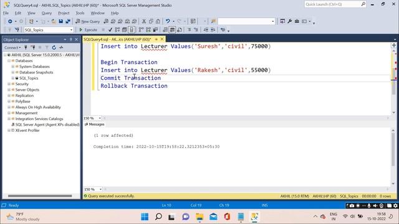
Task: Click the Cut scissors icon
Action: 144,21
